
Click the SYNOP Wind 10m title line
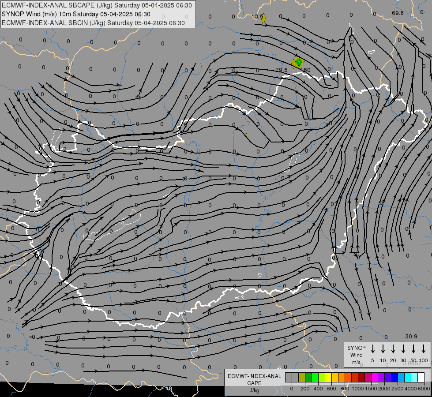(x=76, y=14)
